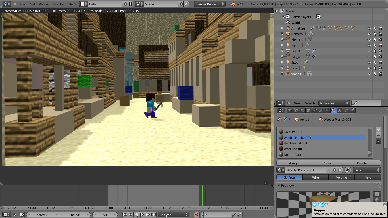Toggle visibility eye for world1

point(369,74)
